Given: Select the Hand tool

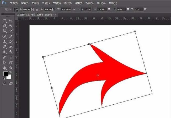Looking at the screenshot, I should tap(4, 68).
